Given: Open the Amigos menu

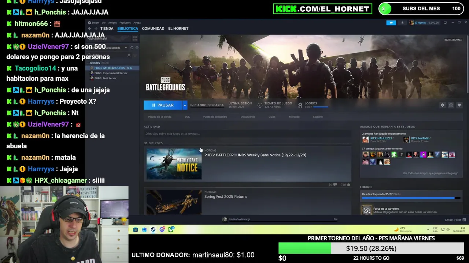Looking at the screenshot, I should point(112,23).
